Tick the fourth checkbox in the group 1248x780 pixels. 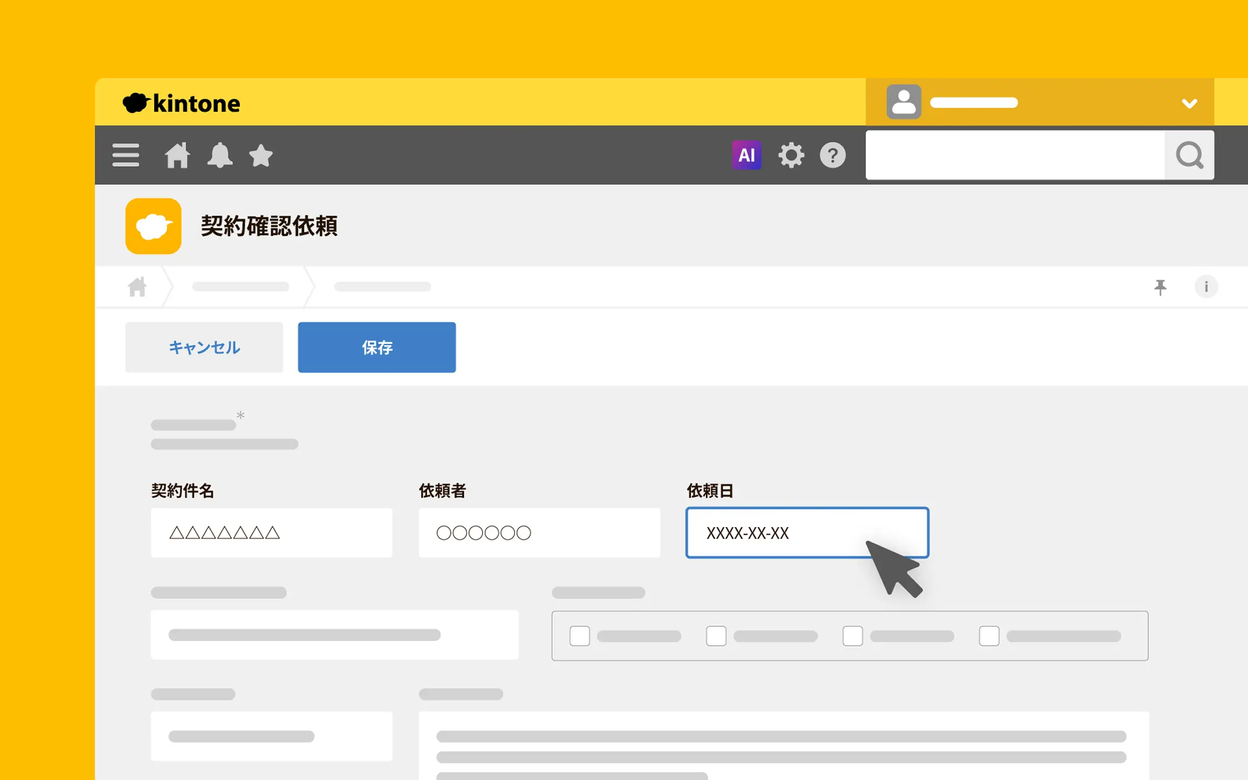tap(989, 636)
